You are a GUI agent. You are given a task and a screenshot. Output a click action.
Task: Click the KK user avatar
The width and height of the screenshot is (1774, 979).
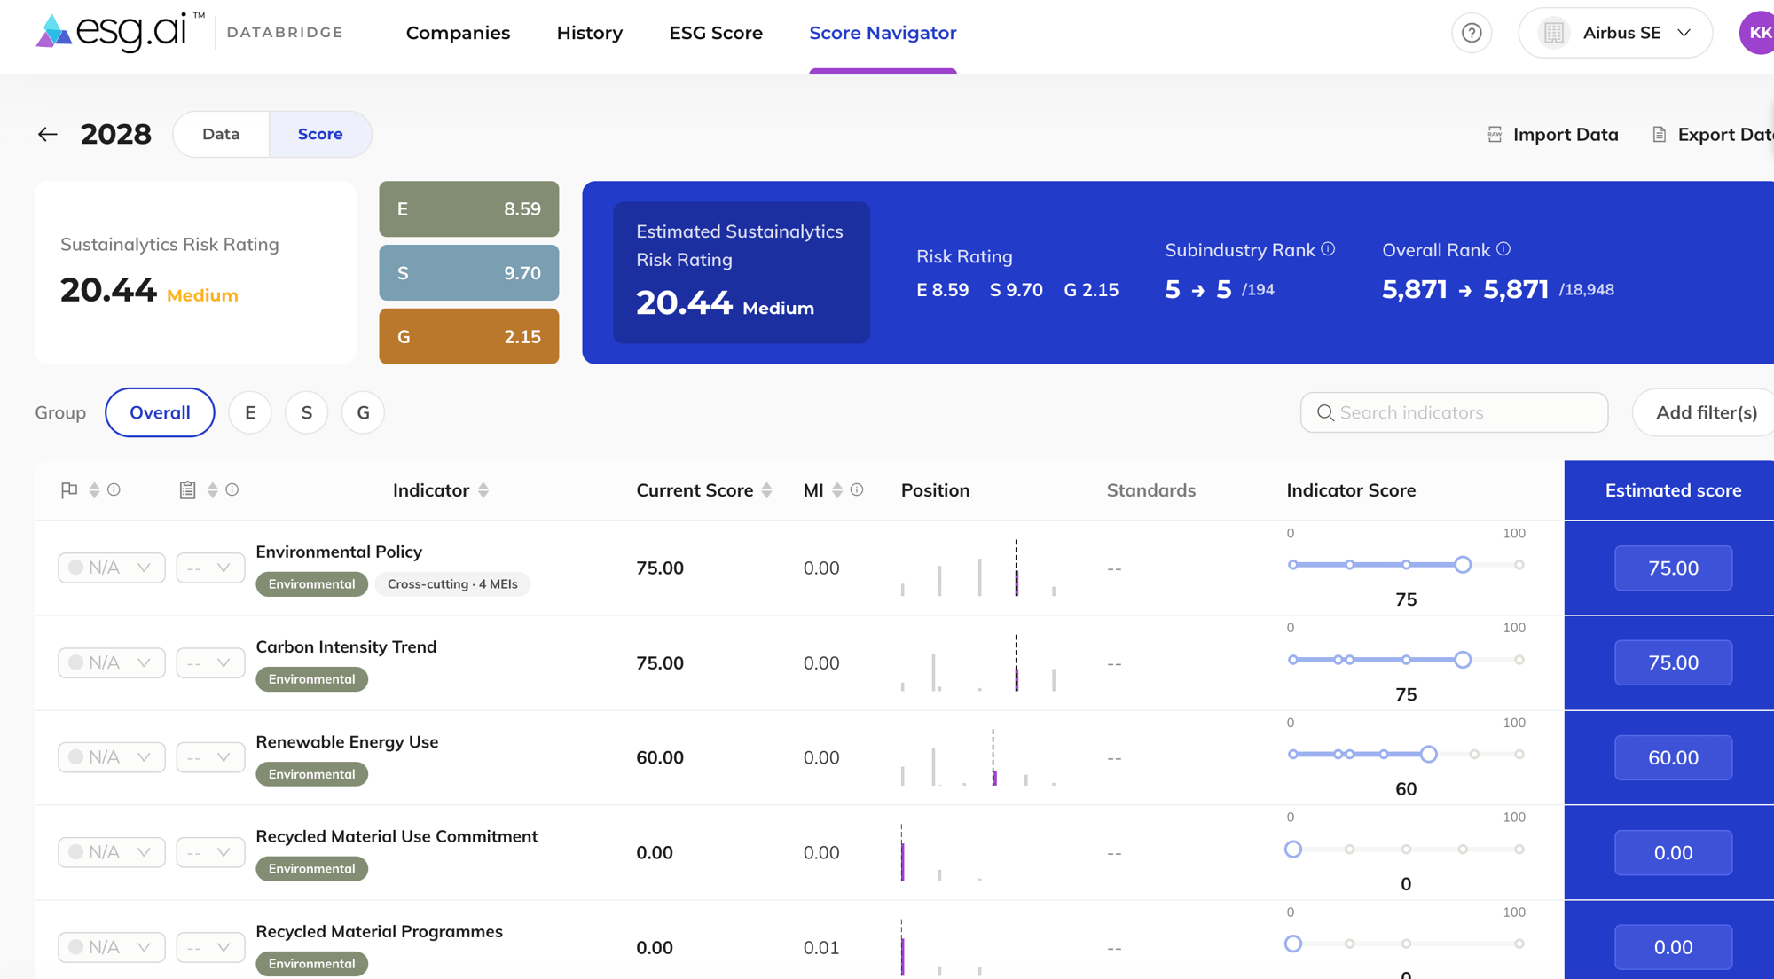coord(1757,33)
